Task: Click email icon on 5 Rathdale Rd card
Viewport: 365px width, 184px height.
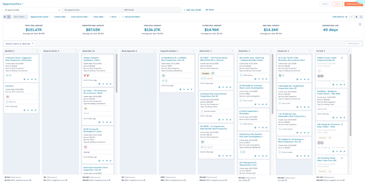Action: pos(305,107)
